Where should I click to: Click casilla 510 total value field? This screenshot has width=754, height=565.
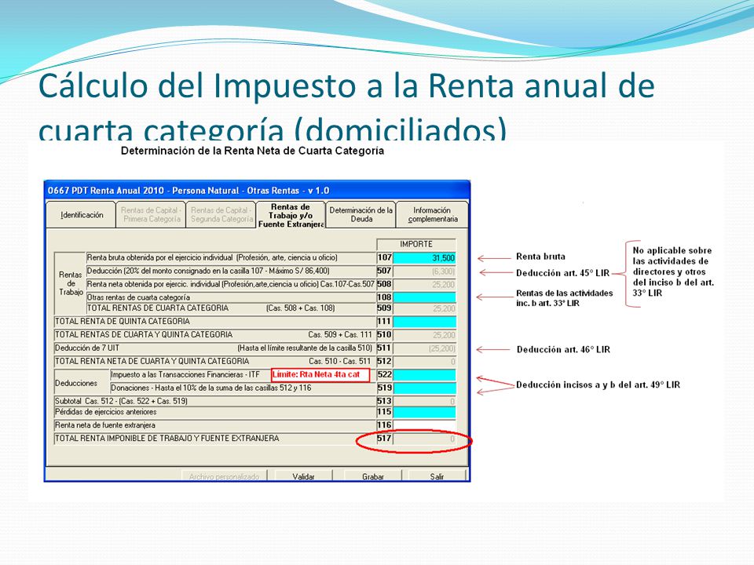[x=424, y=335]
